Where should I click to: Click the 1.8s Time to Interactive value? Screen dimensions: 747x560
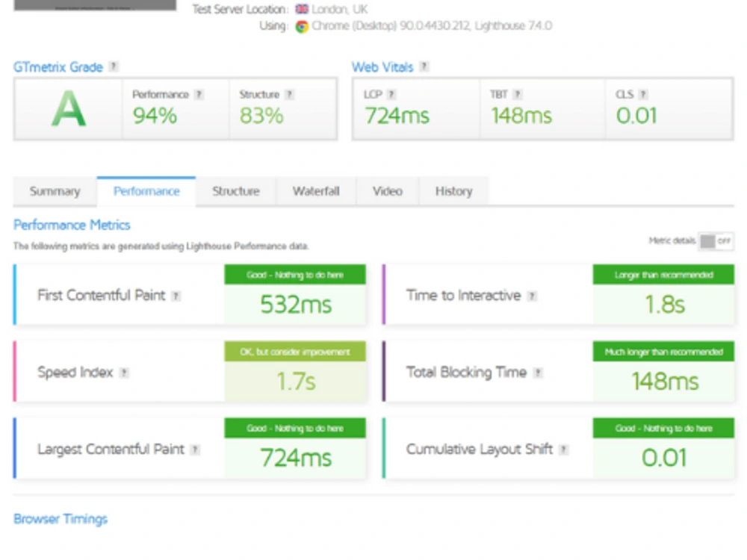point(665,305)
